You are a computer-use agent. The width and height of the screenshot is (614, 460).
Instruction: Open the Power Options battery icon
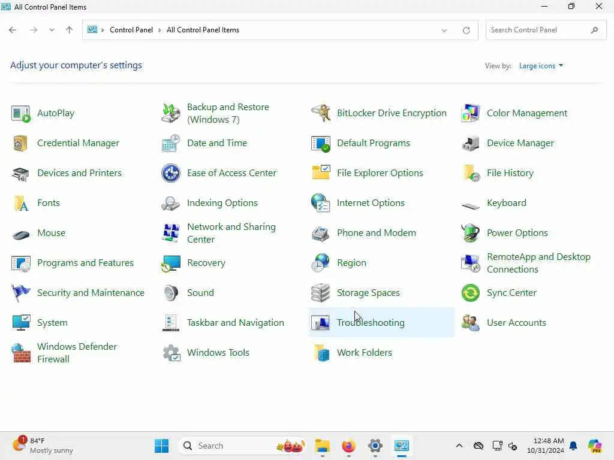coord(471,233)
